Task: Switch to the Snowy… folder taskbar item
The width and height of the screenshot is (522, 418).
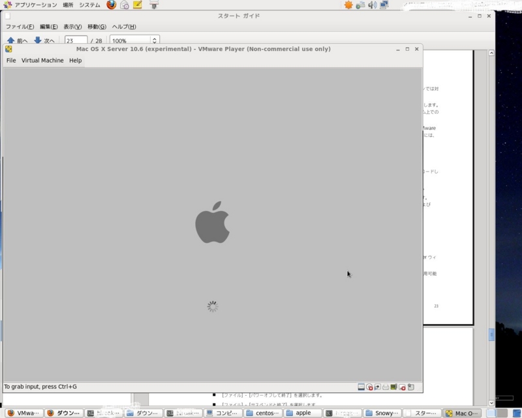Action: [x=382, y=413]
